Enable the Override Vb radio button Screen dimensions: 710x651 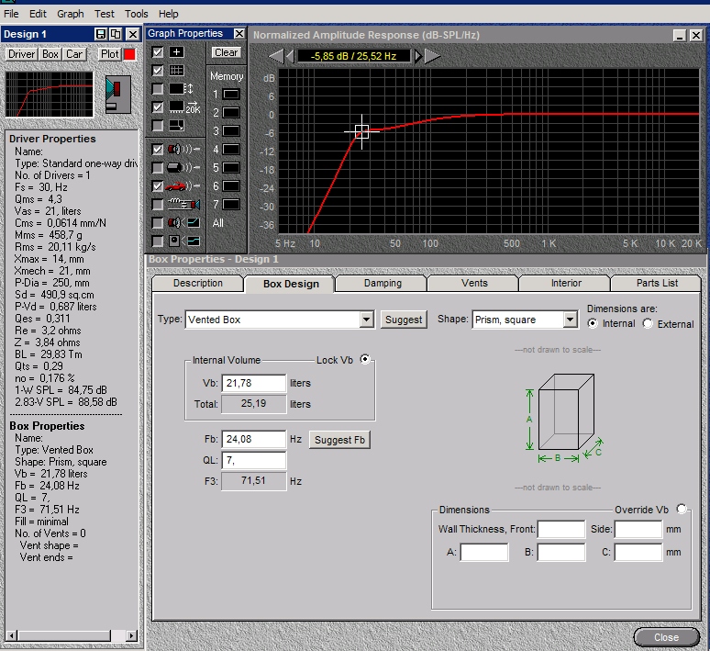[x=682, y=510]
